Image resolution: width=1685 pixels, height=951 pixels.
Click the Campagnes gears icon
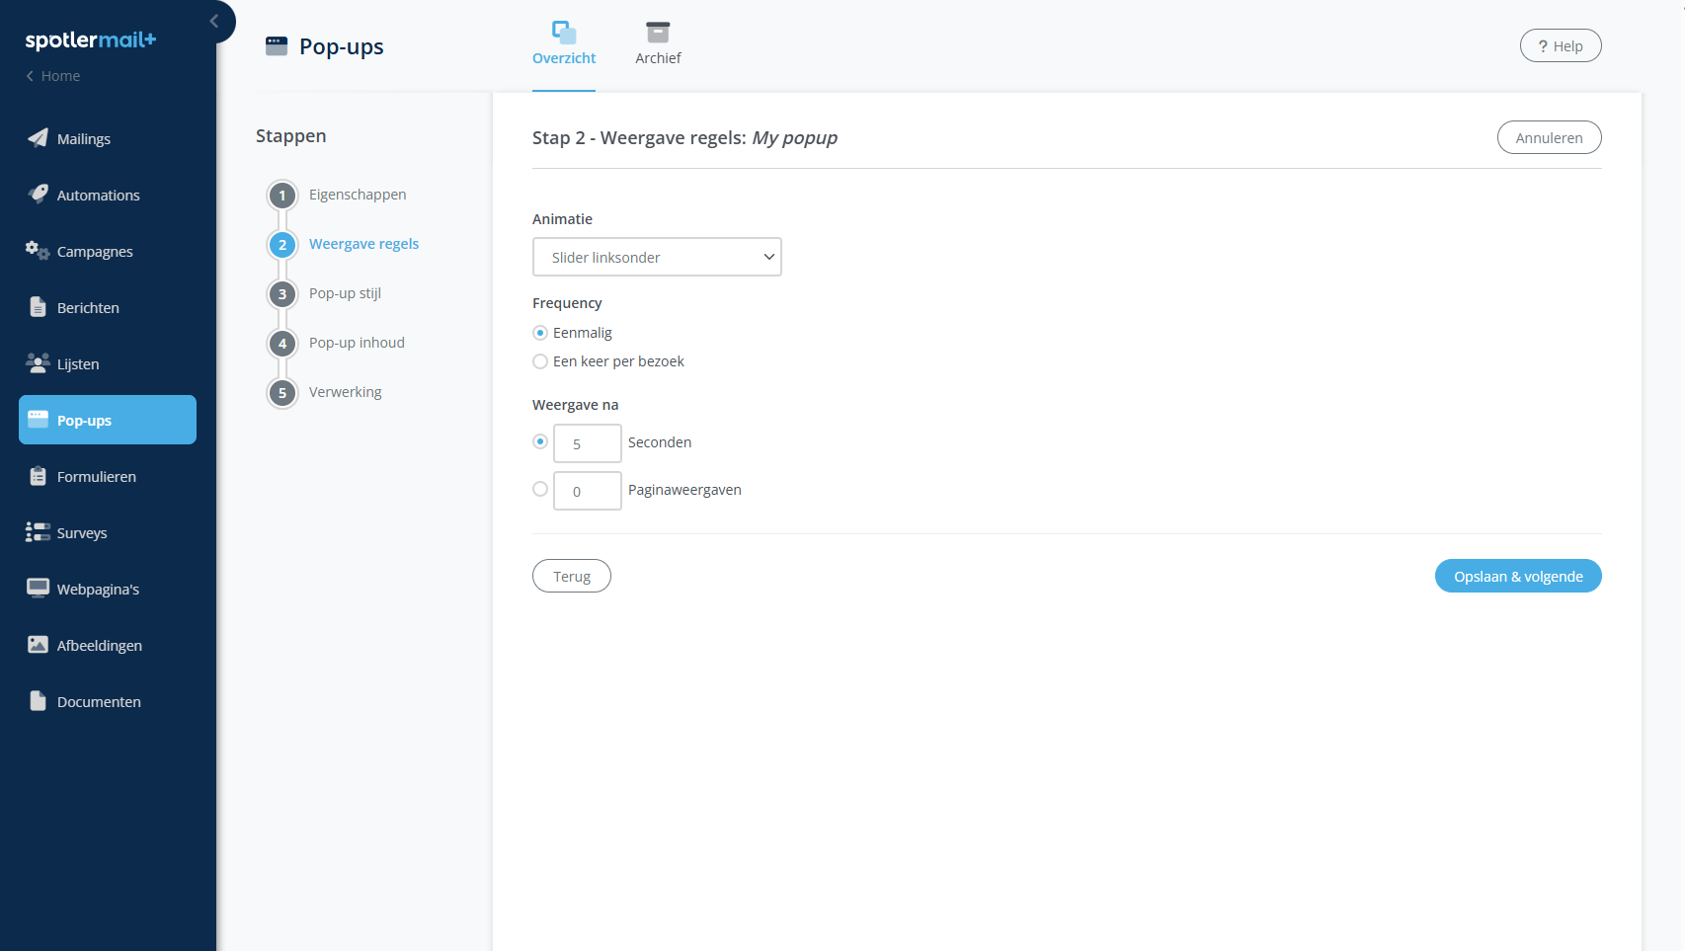(38, 251)
